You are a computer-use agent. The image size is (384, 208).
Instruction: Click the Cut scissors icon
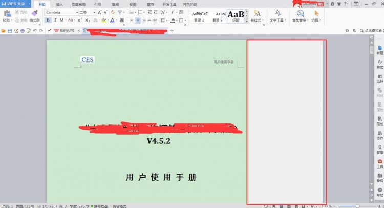[17, 12]
